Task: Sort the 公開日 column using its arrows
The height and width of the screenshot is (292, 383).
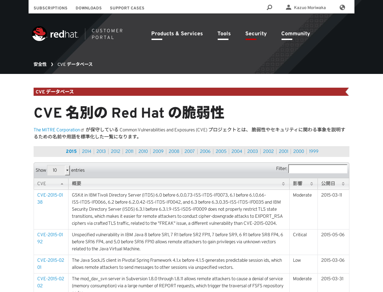Action: coord(343,184)
